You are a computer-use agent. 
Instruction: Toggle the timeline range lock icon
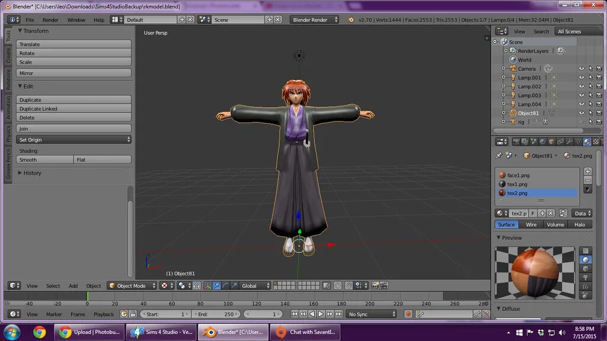tap(133, 314)
